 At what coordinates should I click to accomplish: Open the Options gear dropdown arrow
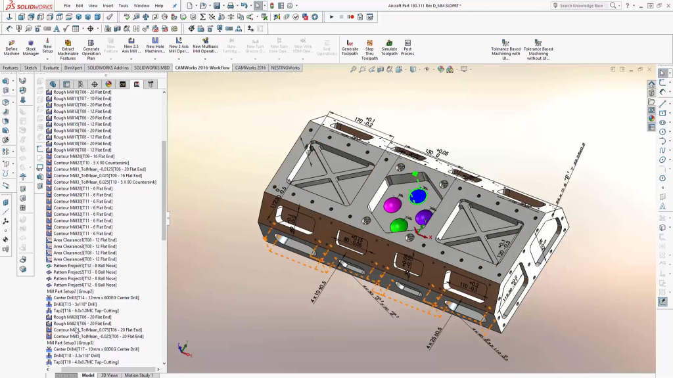click(x=296, y=6)
